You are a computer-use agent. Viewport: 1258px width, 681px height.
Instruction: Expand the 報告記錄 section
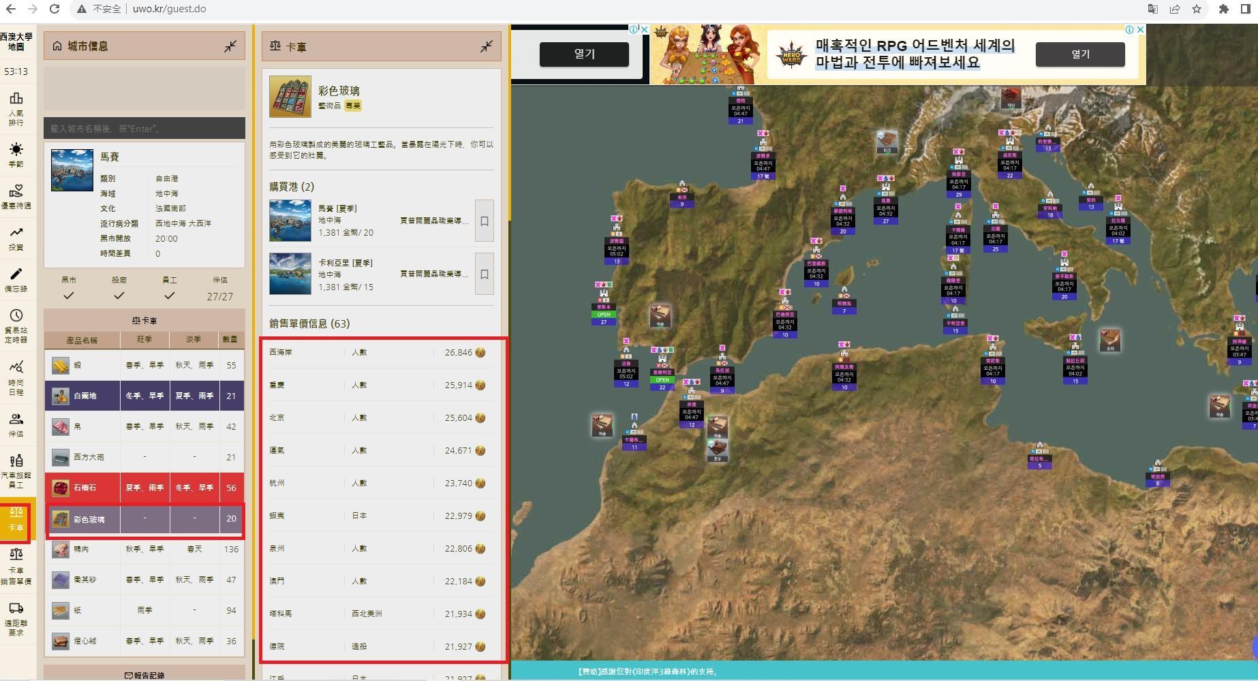[x=144, y=674]
